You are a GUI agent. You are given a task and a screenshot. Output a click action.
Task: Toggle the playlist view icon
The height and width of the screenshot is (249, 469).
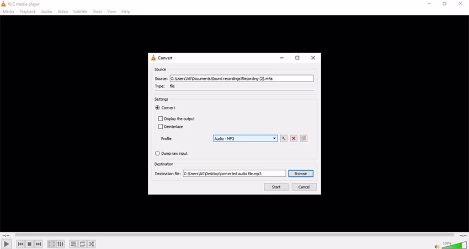tap(73, 244)
